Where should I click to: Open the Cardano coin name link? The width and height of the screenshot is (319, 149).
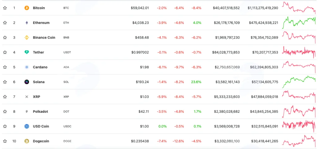[40, 67]
